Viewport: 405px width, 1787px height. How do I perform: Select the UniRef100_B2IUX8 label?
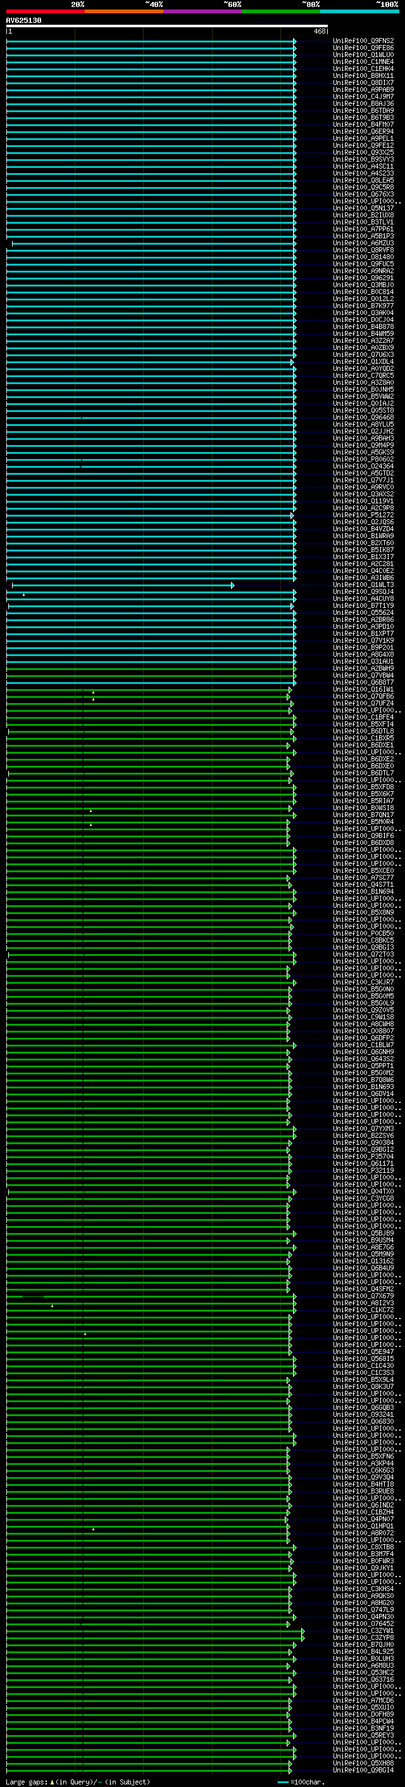pos(363,215)
